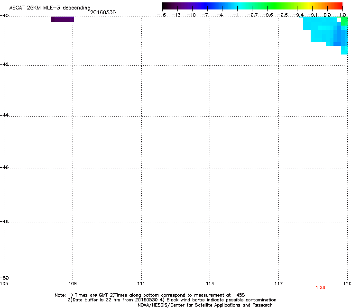Click the red end of the color scale

click(x=340, y=6)
